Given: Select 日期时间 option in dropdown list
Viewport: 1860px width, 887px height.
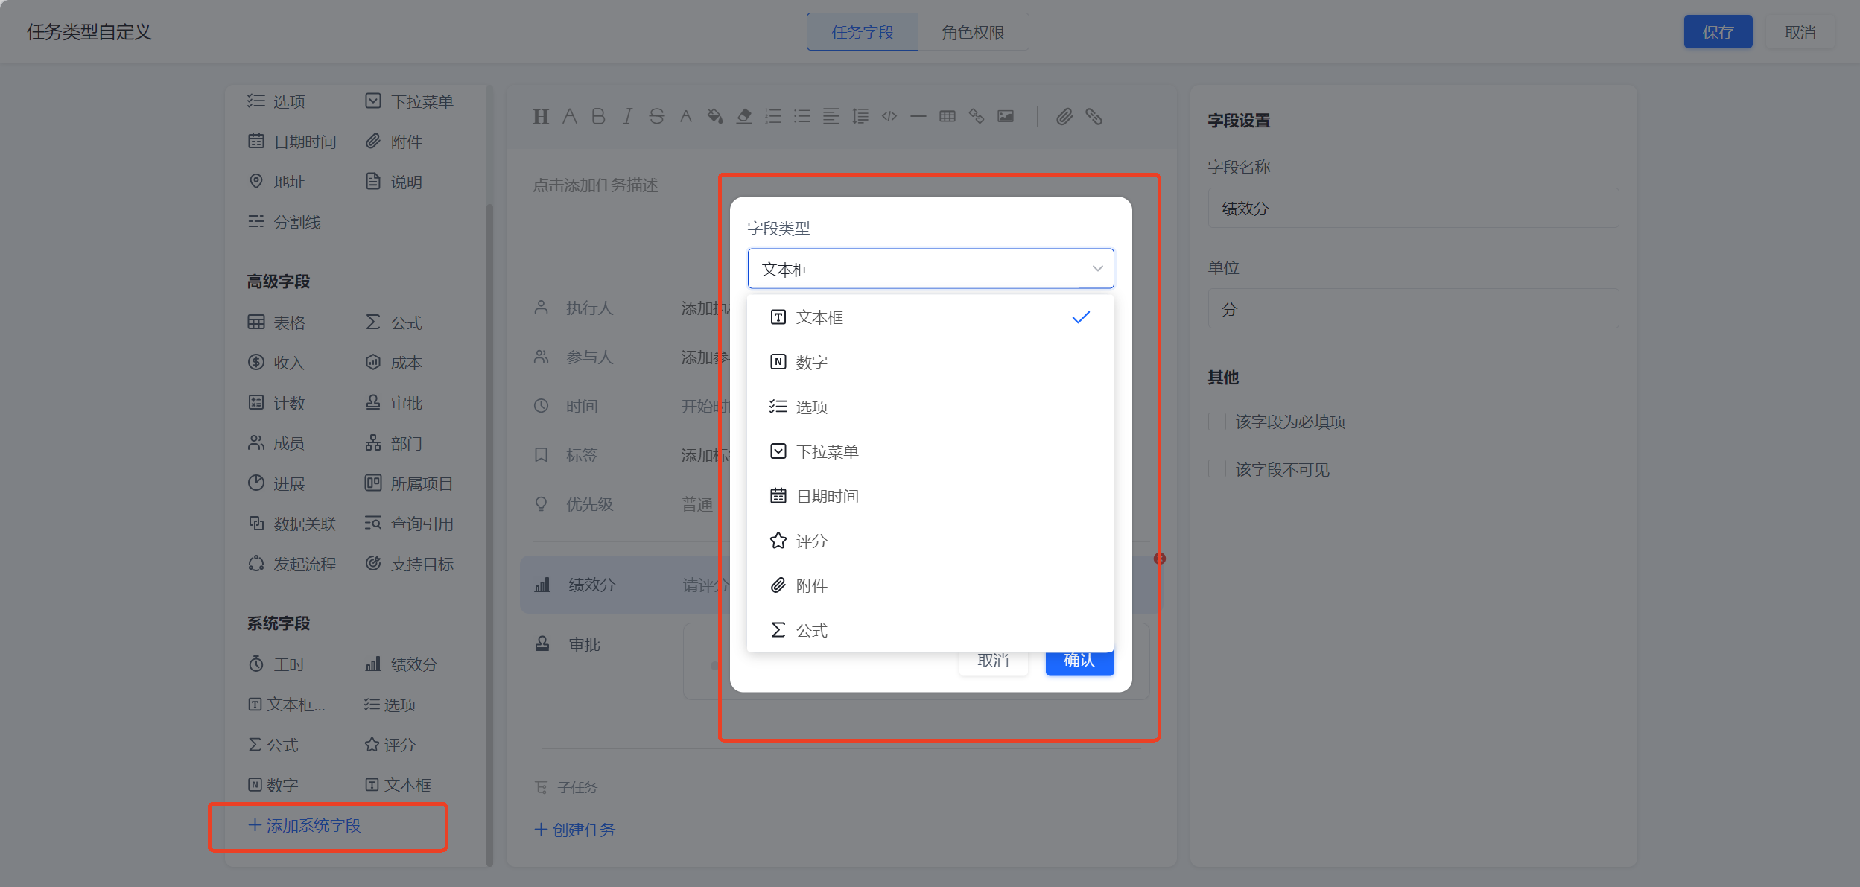Looking at the screenshot, I should tap(930, 496).
